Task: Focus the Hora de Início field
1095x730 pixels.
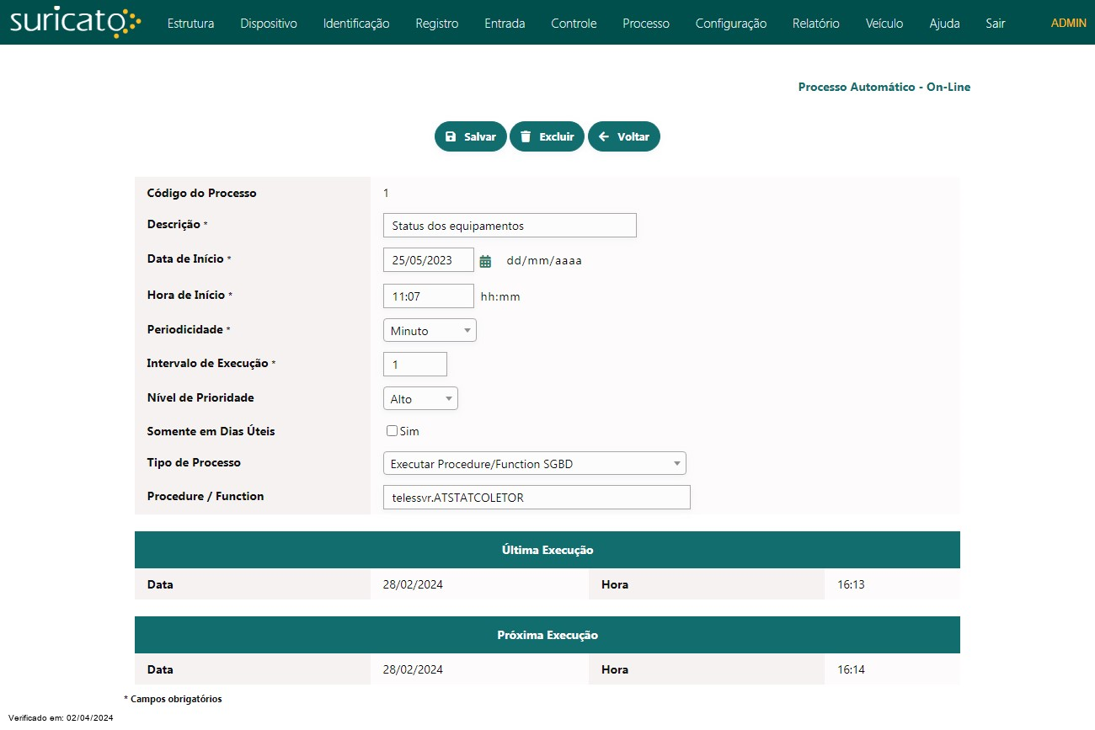Action: click(x=428, y=296)
